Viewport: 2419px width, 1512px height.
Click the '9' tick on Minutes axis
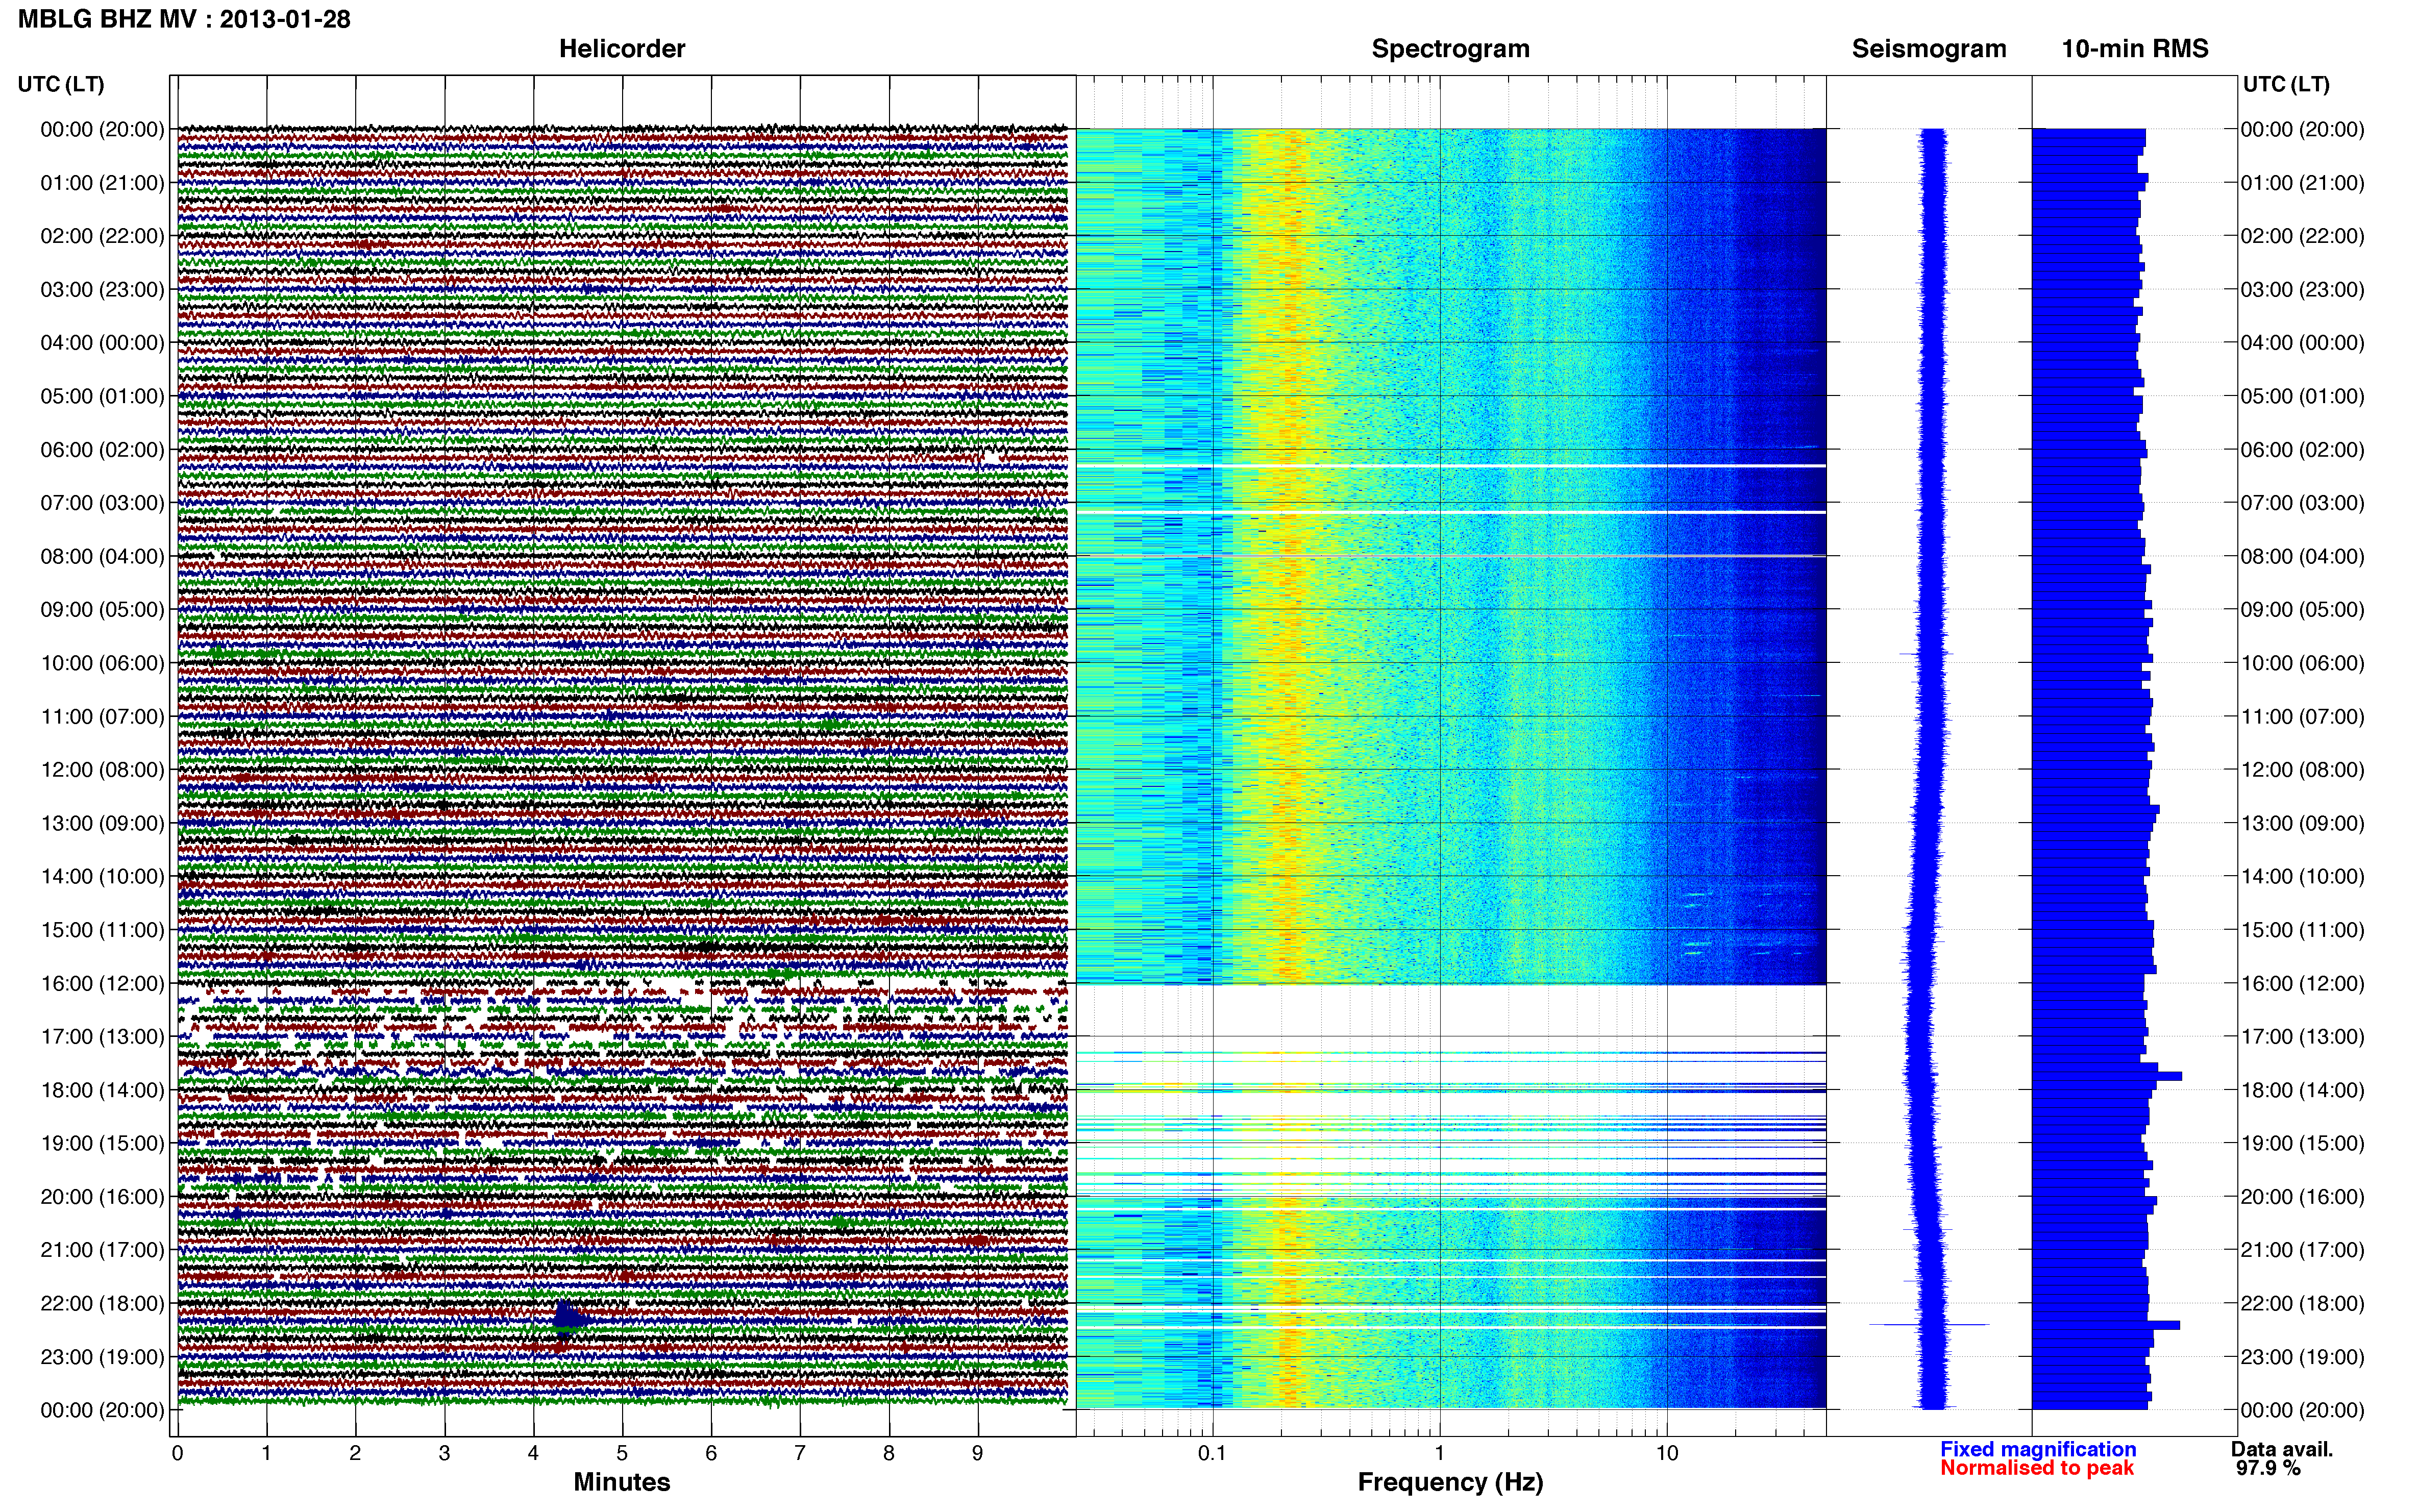(x=977, y=1453)
